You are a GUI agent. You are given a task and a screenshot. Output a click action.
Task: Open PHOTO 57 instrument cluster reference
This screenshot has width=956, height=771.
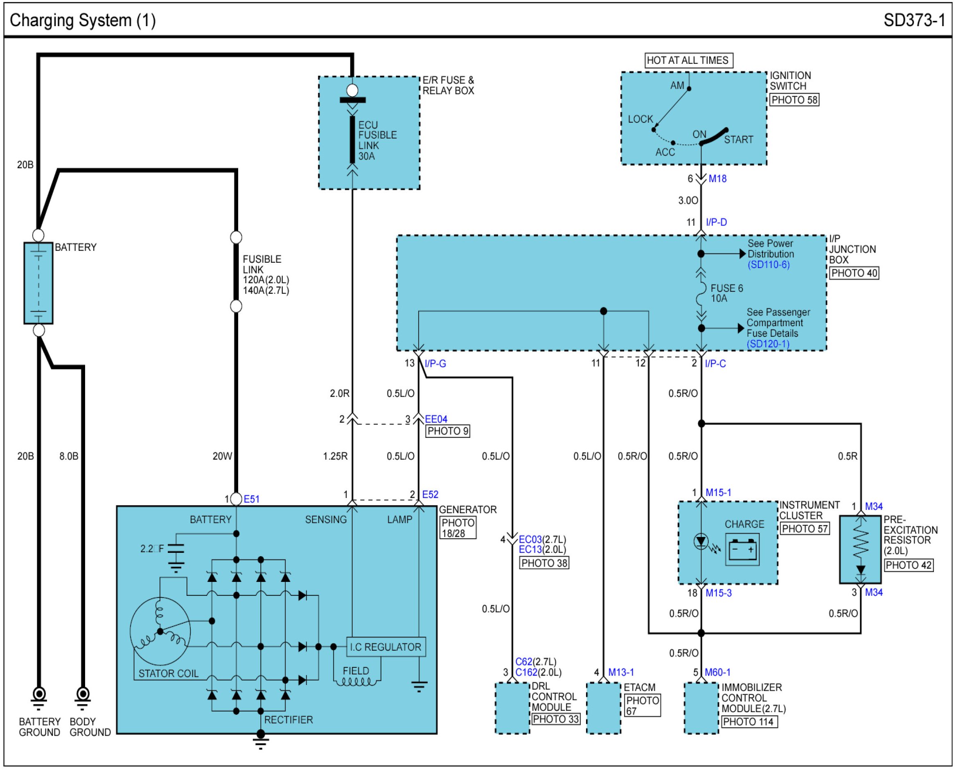point(804,529)
